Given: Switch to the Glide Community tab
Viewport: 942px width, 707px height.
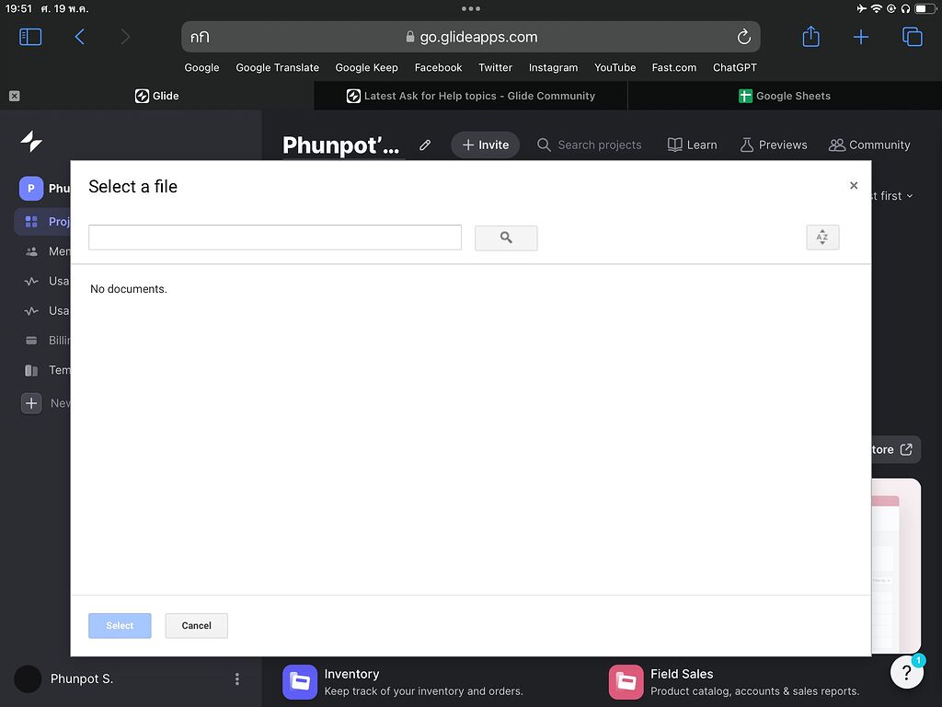Looking at the screenshot, I should (469, 95).
